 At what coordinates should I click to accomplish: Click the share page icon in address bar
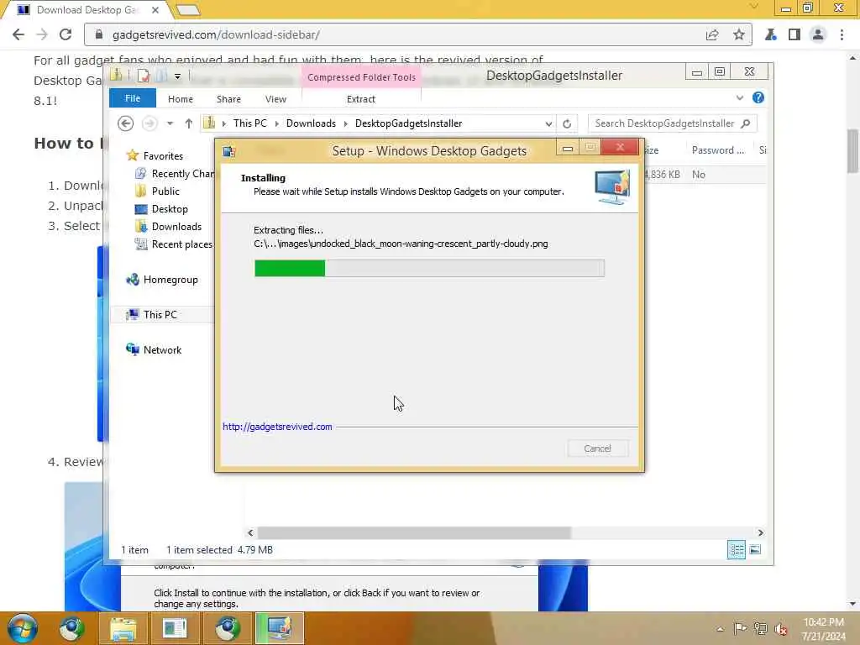(712, 34)
